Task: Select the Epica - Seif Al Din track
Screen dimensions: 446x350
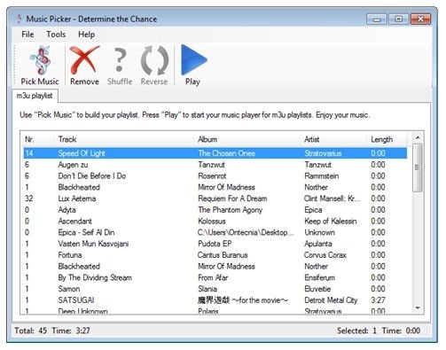Action: tap(86, 232)
